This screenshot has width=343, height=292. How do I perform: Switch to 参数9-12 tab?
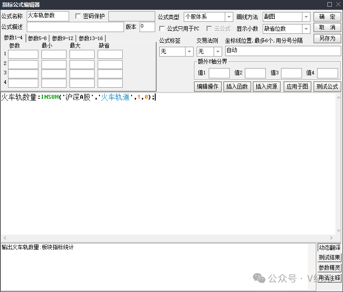coord(63,38)
